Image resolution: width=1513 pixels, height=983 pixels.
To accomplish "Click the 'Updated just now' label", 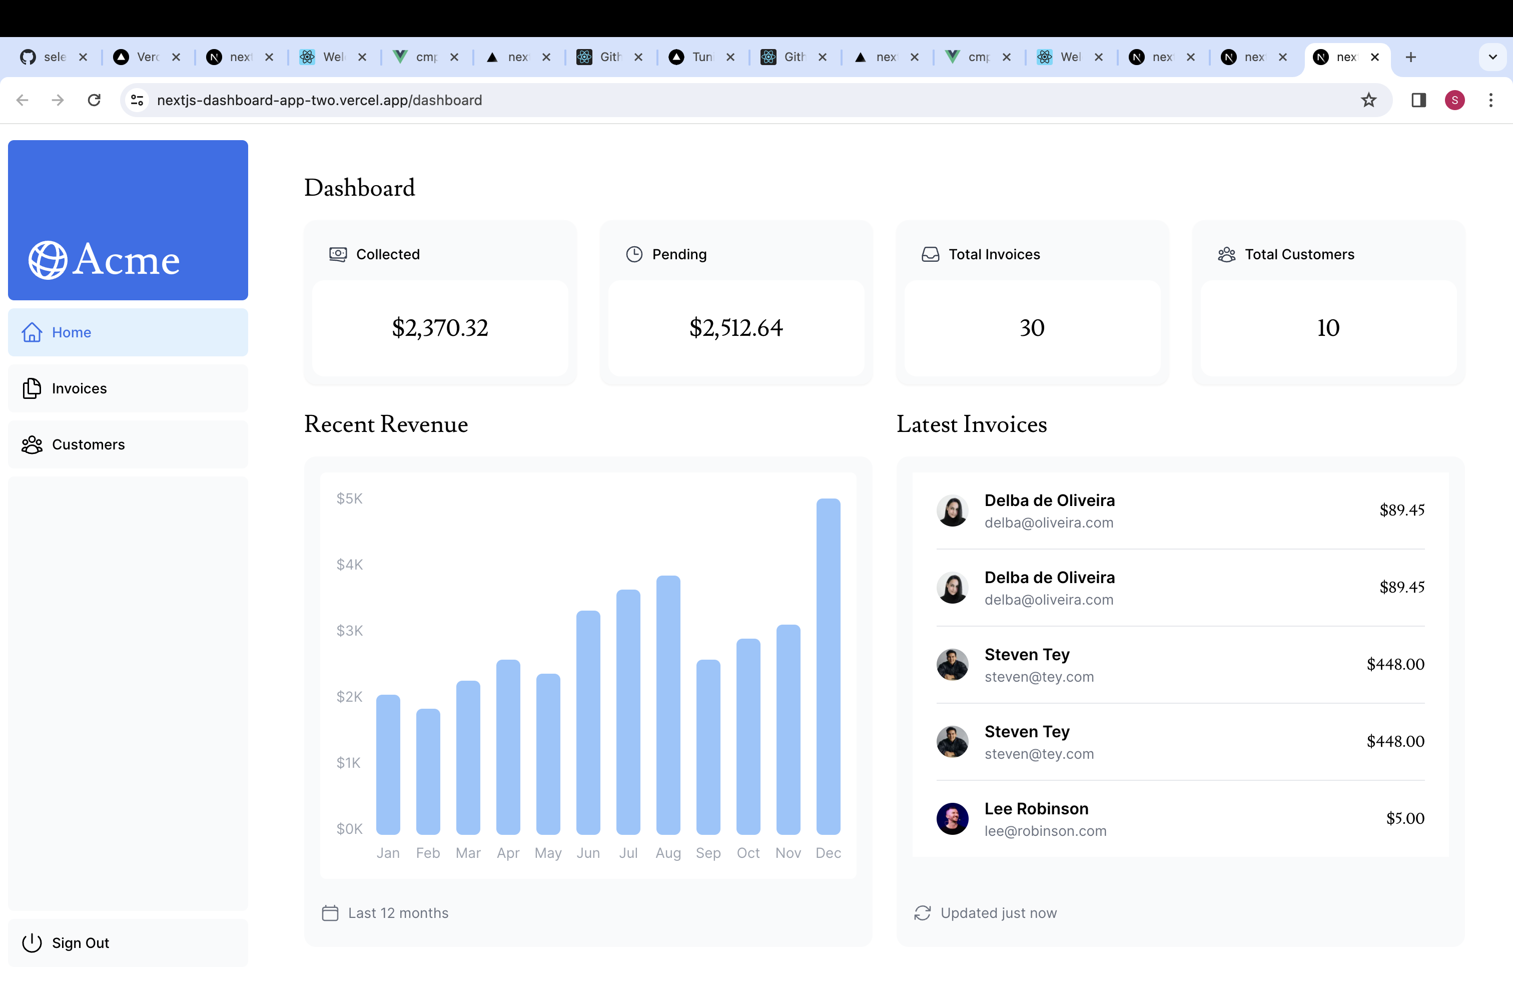I will (x=998, y=913).
